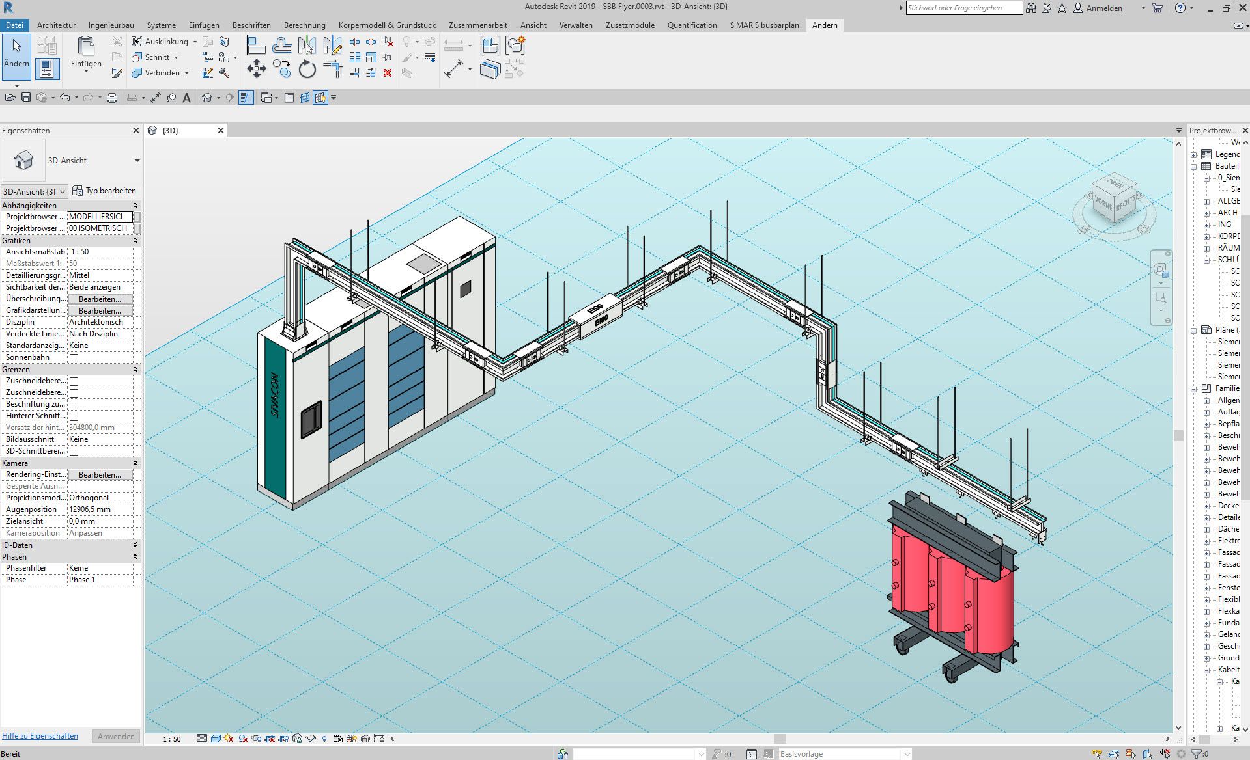Click the Typ bearbeiten button

(104, 191)
